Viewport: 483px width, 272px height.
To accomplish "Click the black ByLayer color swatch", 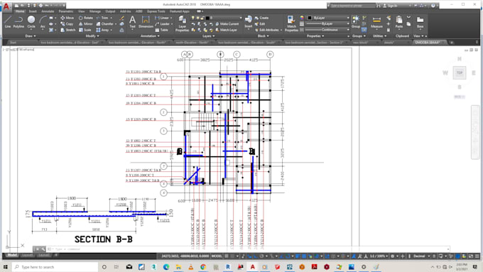I will pos(310,18).
